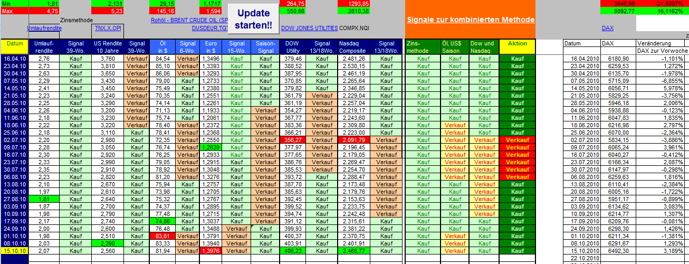The image size is (689, 264).
Task: Select the green 1,81 Umlaufrendite cell for 27.08.10
Action: (x=44, y=199)
